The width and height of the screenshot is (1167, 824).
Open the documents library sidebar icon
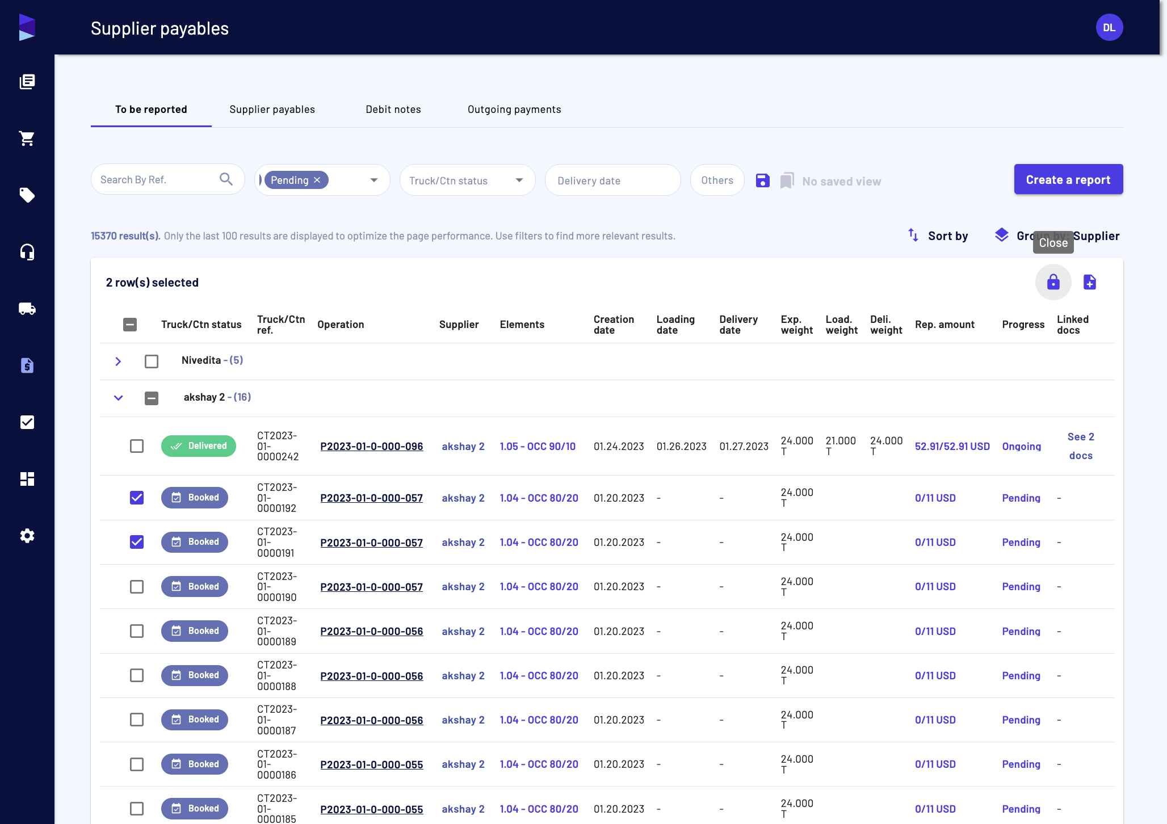coord(27,82)
